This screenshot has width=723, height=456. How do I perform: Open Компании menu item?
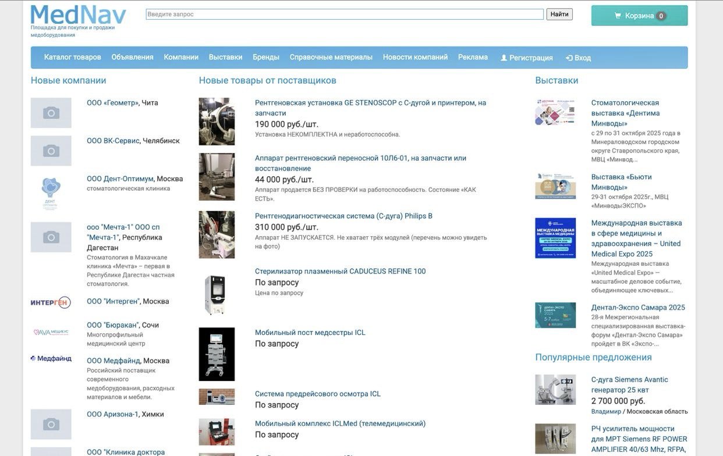[x=181, y=57]
